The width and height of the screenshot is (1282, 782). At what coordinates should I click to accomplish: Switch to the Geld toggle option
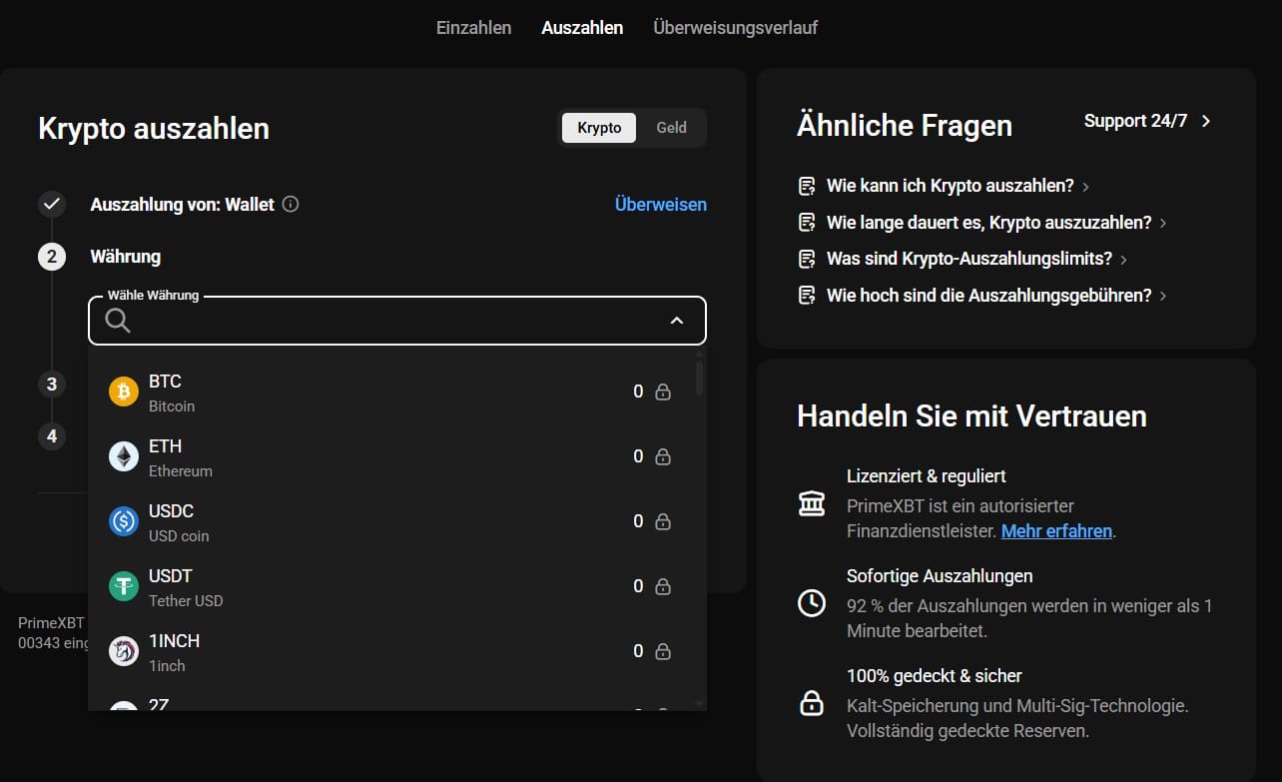tap(671, 128)
